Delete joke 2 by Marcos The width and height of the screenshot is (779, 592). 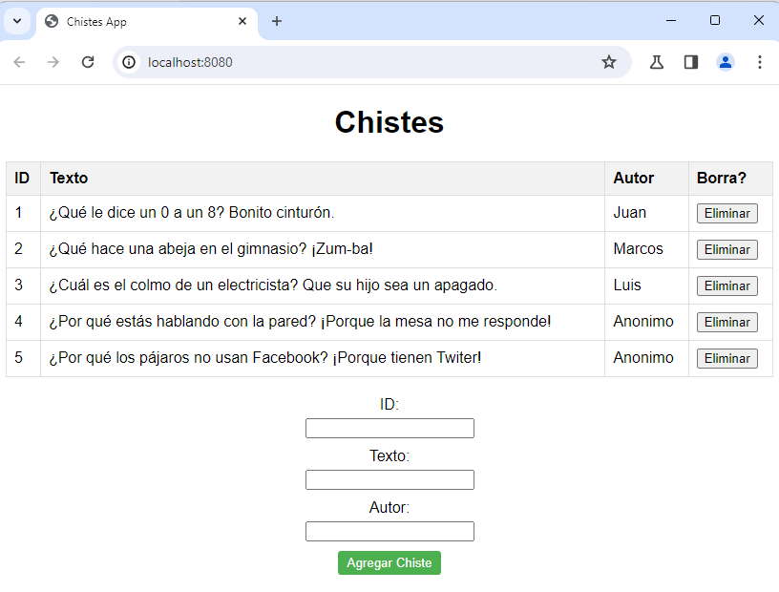pos(726,249)
